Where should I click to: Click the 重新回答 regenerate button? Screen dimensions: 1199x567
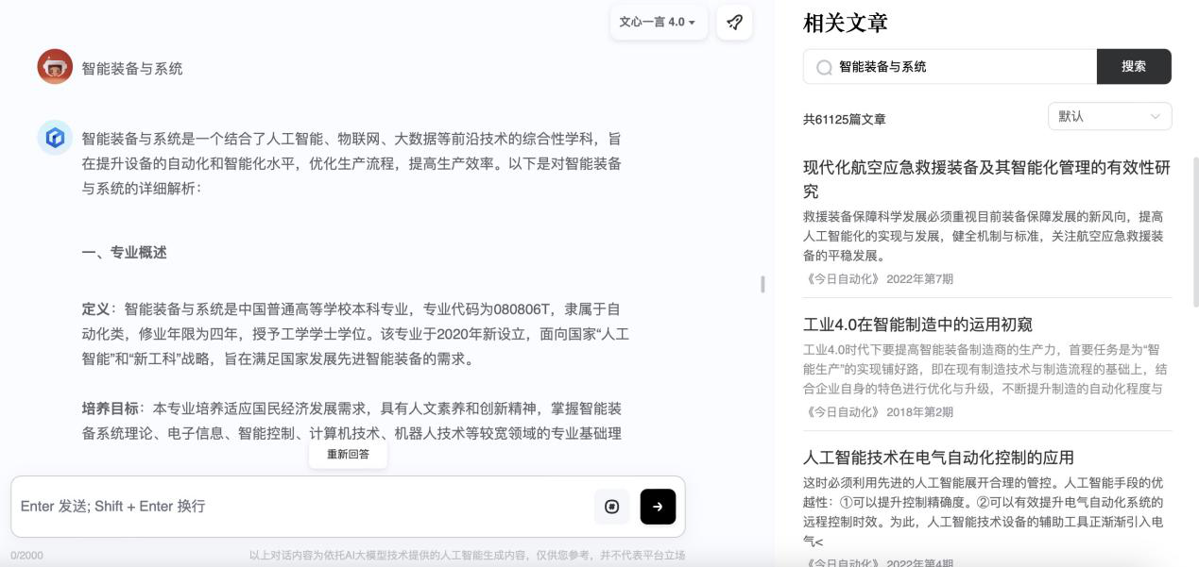tap(348, 454)
